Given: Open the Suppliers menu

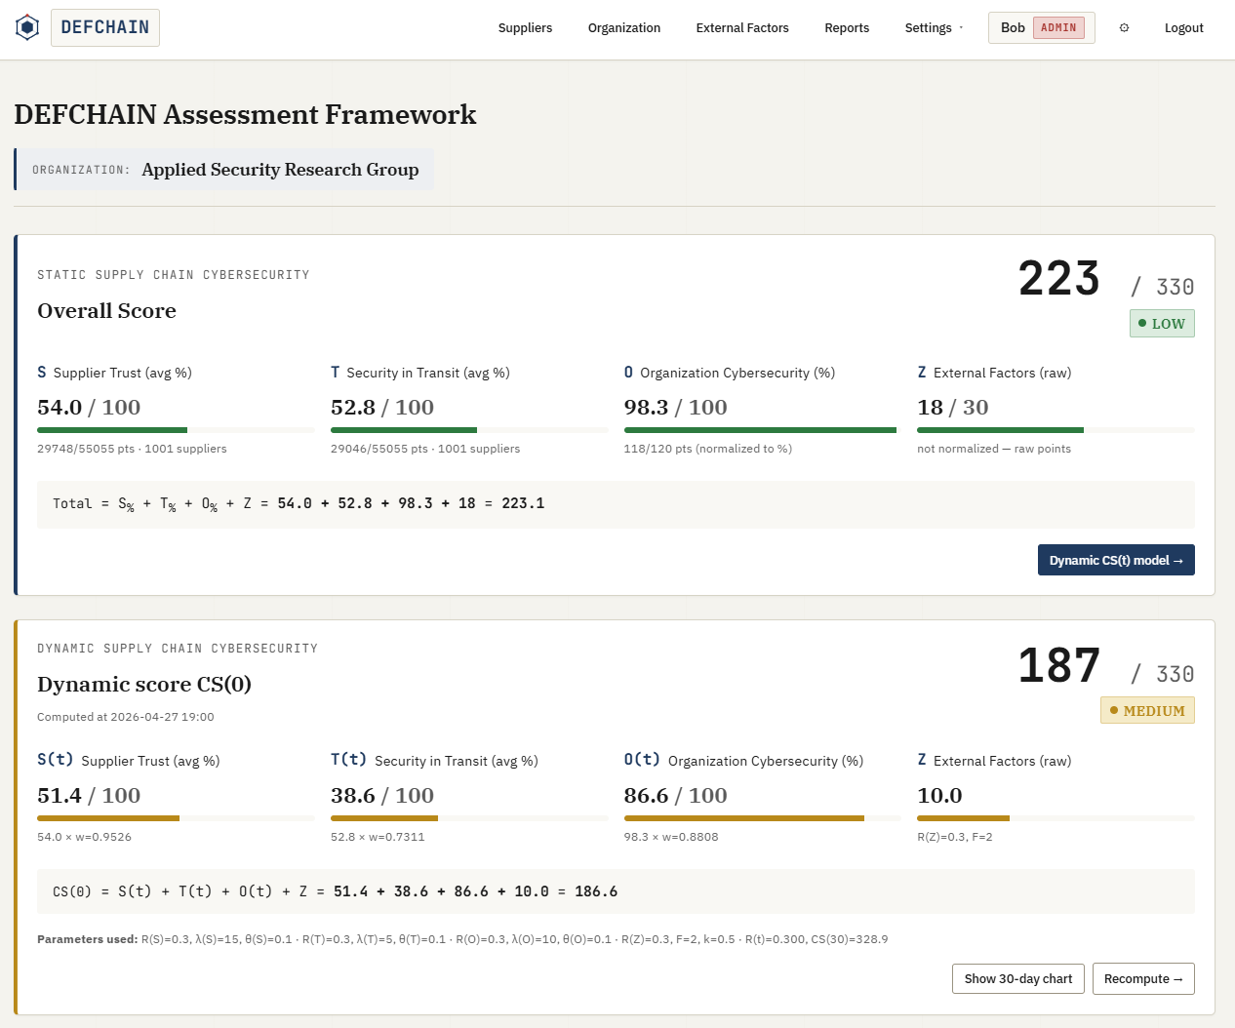Looking at the screenshot, I should (x=525, y=28).
